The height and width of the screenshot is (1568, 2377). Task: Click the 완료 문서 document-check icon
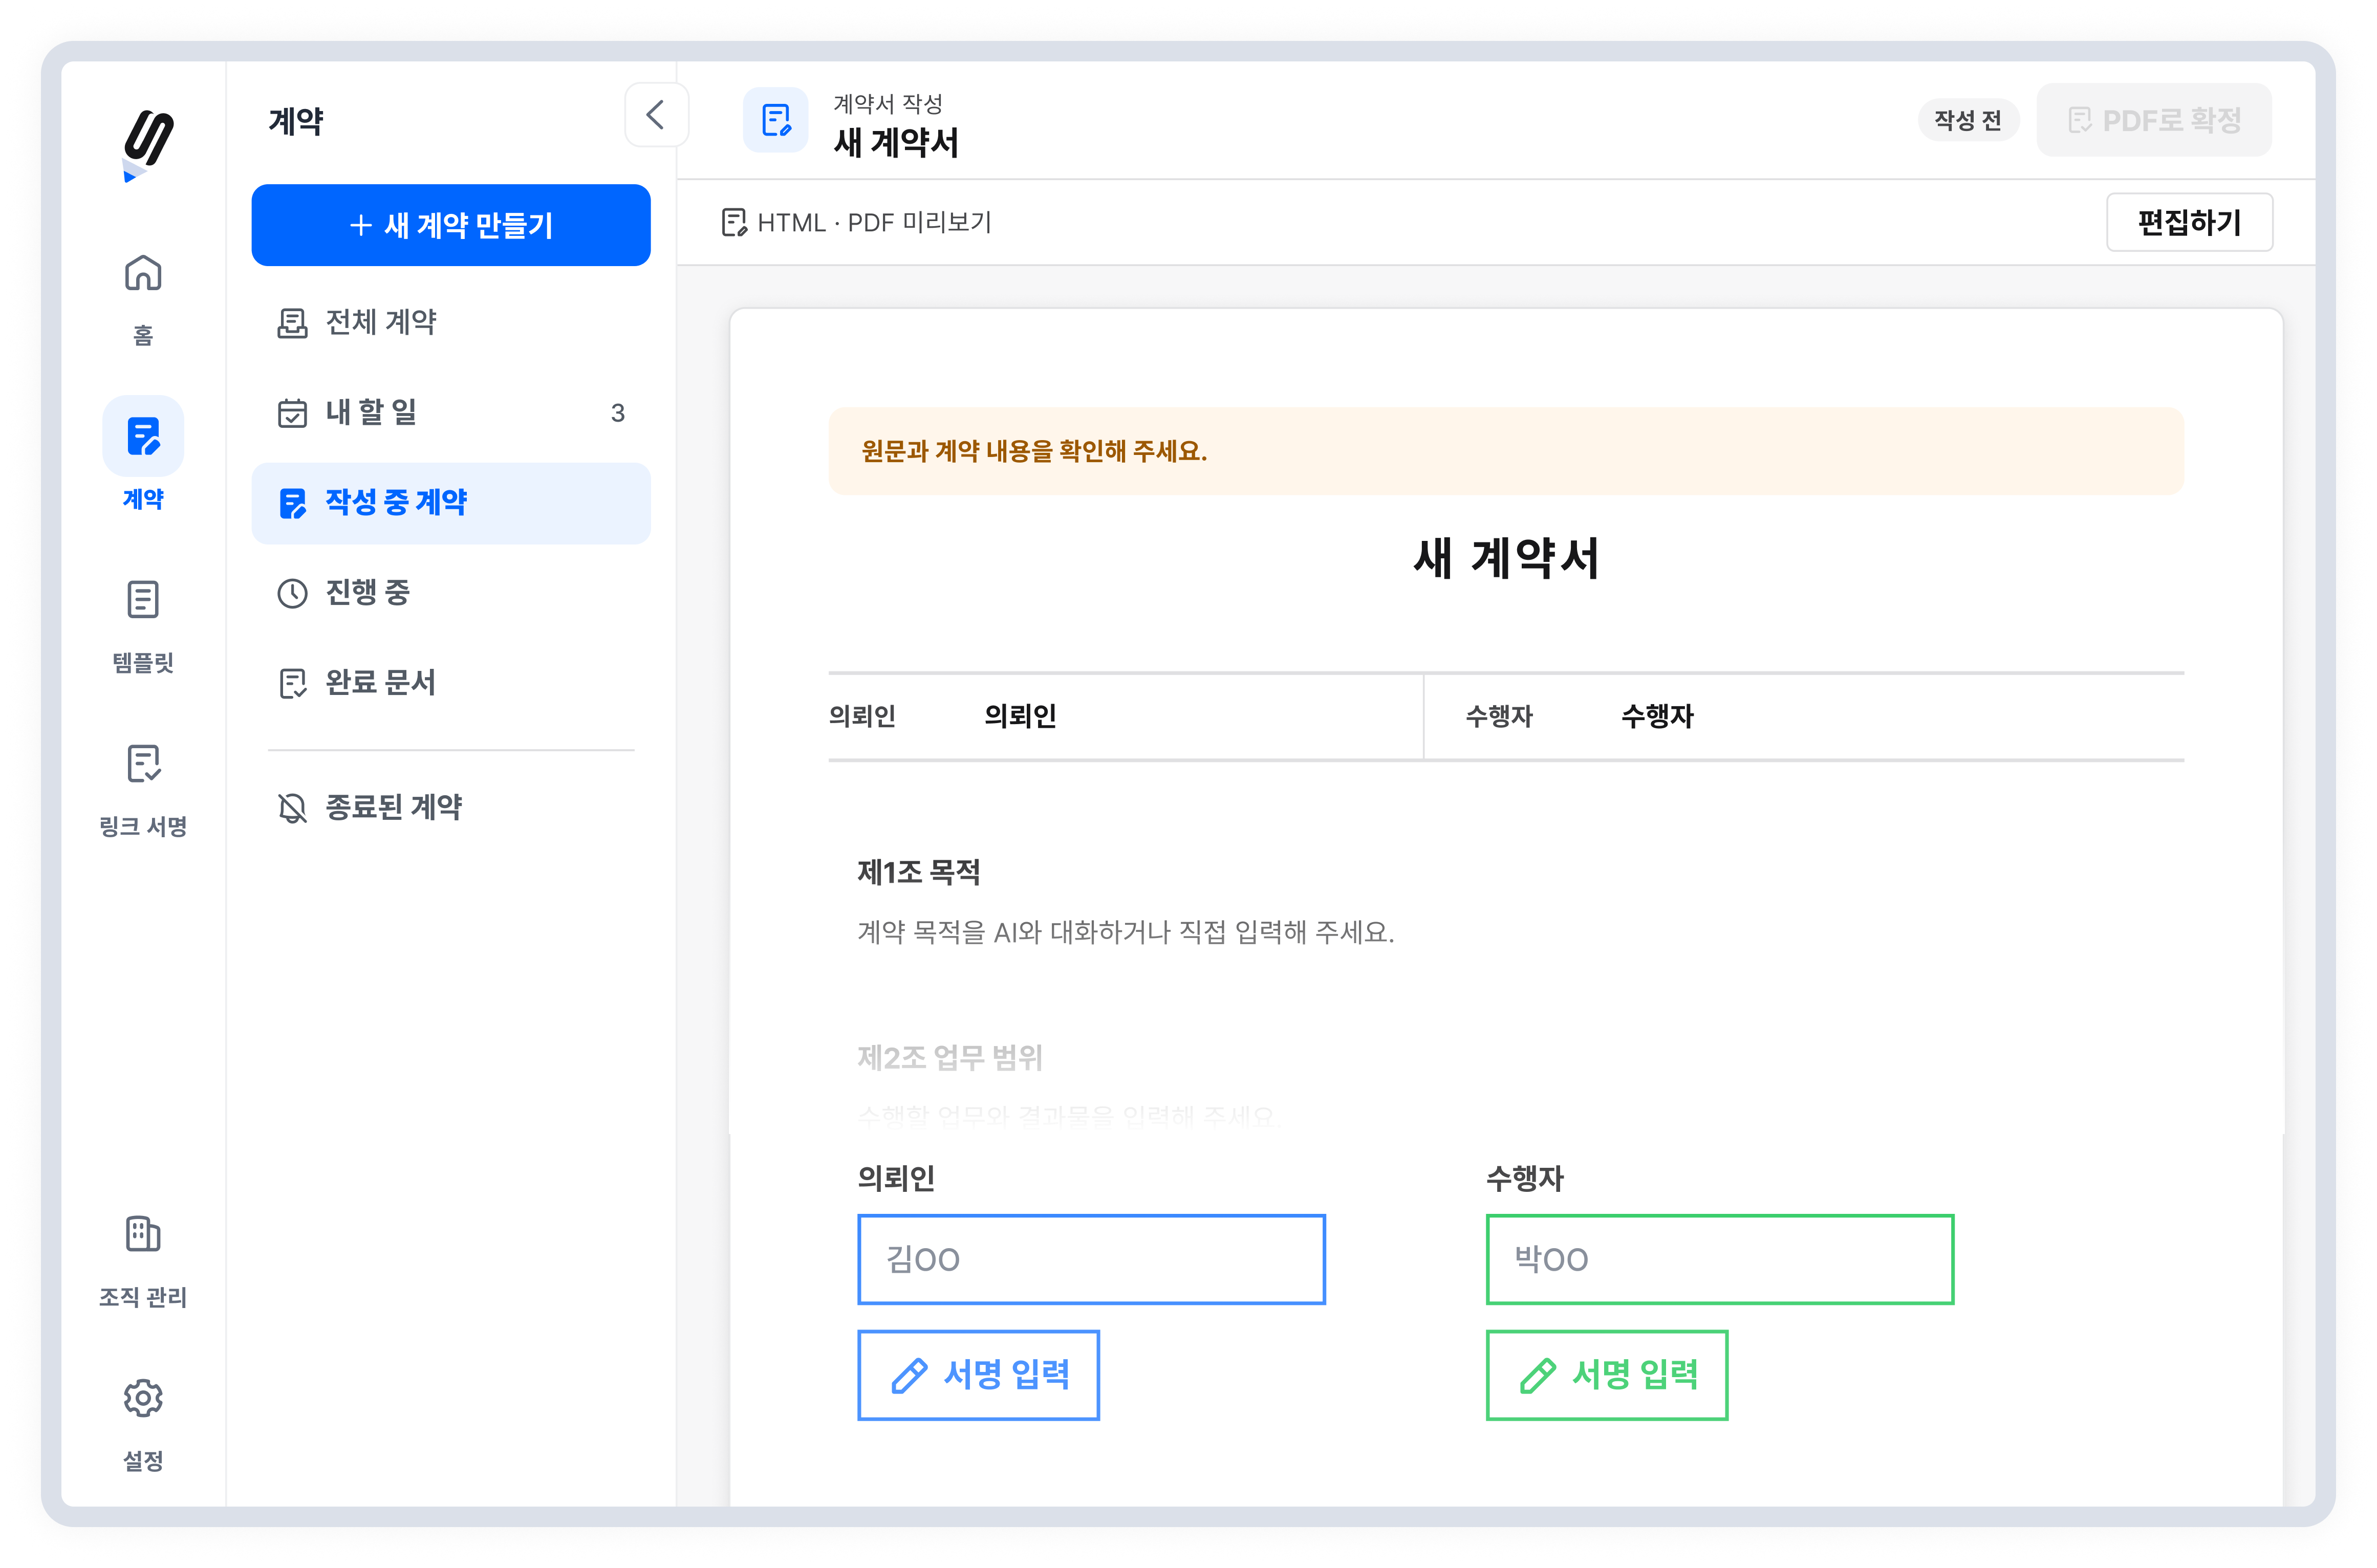[292, 684]
